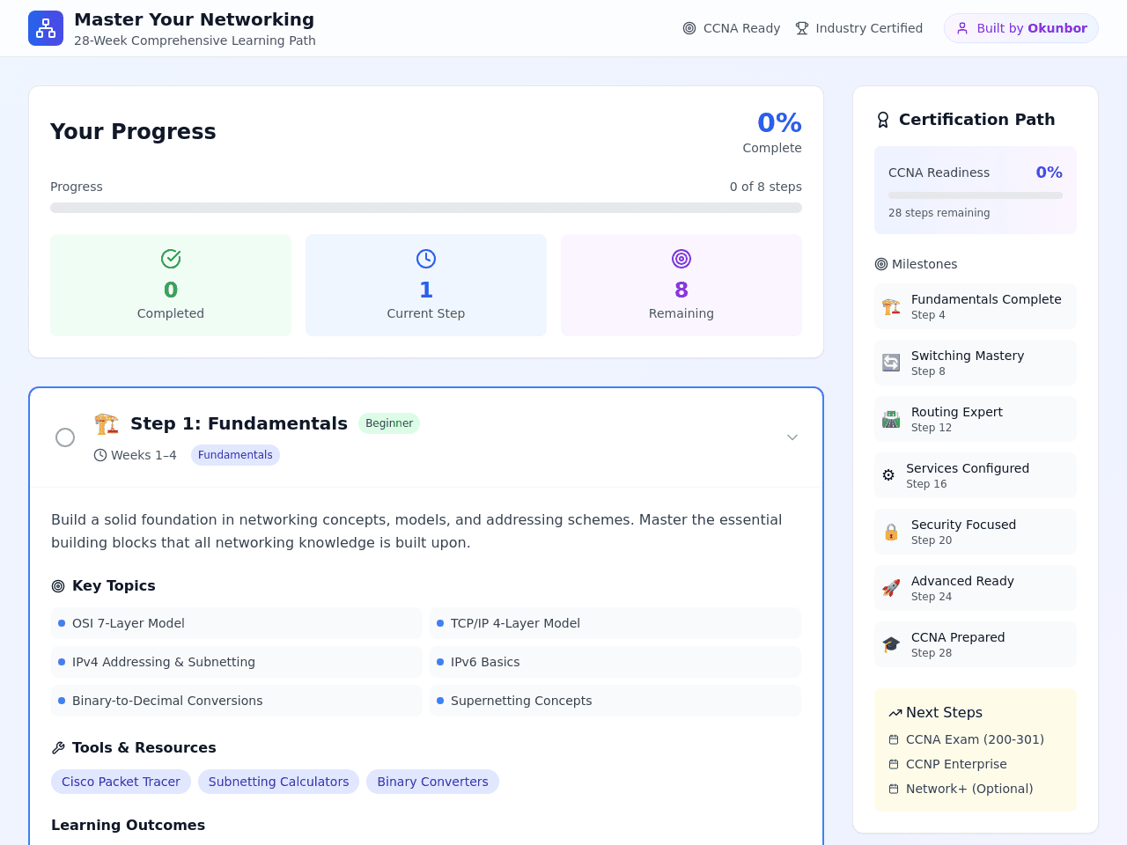
Task: Click the Security Focused Step 20 milestone
Action: pyautogui.click(x=976, y=532)
